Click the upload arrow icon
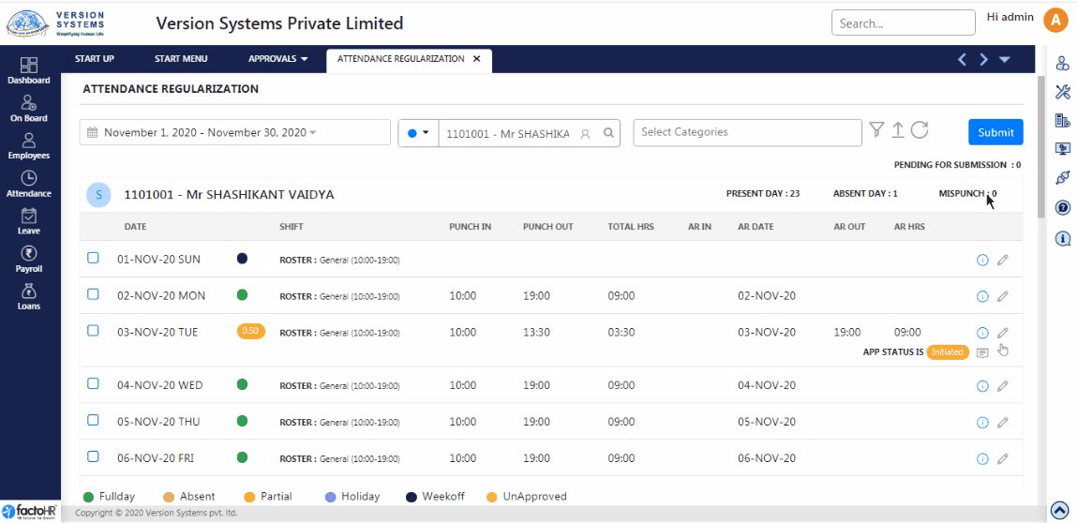This screenshot has height=523, width=1078. (897, 130)
